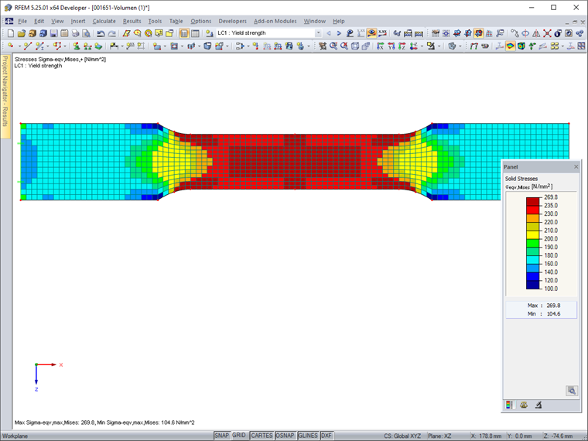The image size is (588, 441).
Task: Open the Window menu
Action: click(315, 22)
